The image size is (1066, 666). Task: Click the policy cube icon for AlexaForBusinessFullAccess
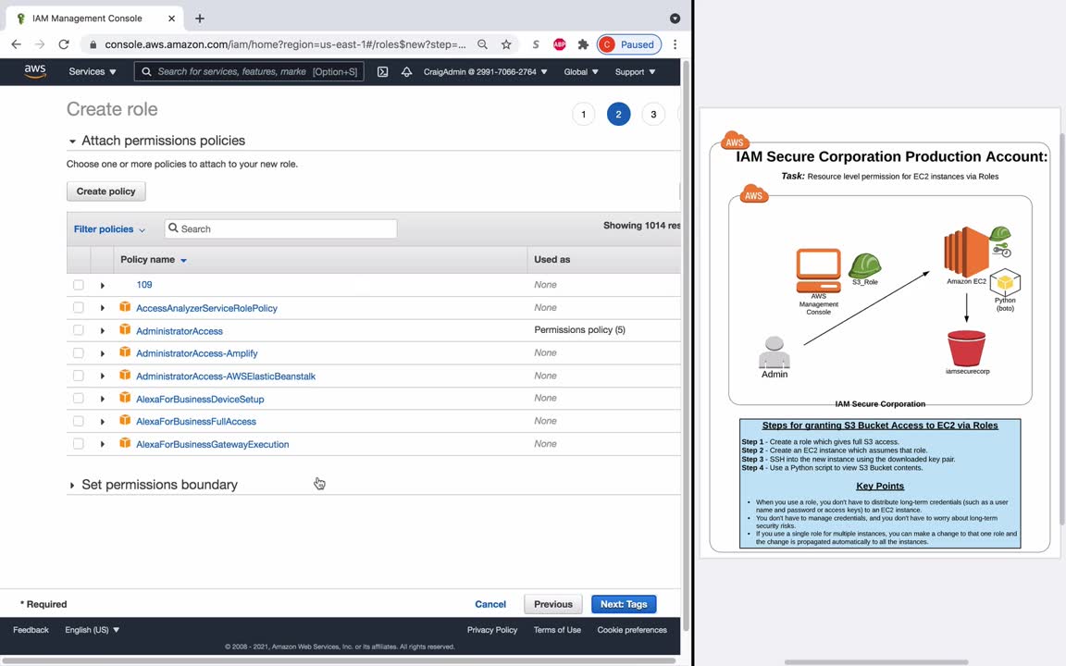tap(125, 421)
